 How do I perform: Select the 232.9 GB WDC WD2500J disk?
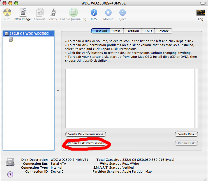[29, 34]
